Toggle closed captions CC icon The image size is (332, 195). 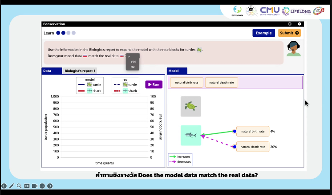27,186
